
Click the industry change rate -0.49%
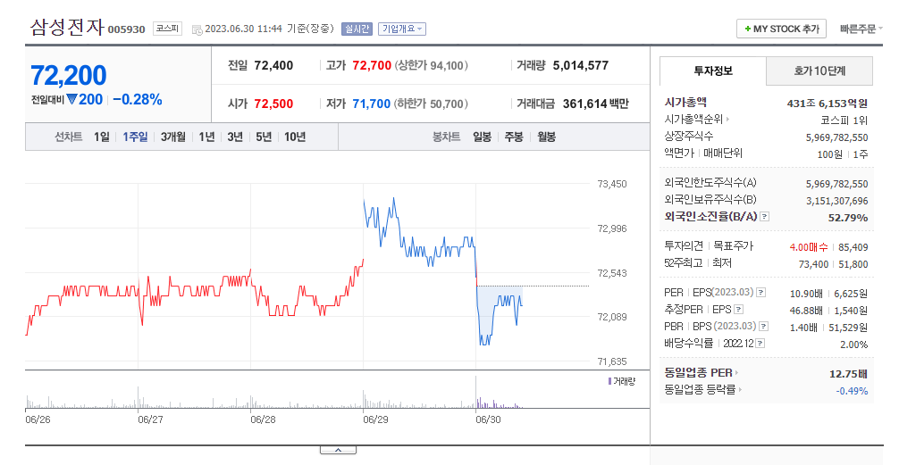coord(852,391)
